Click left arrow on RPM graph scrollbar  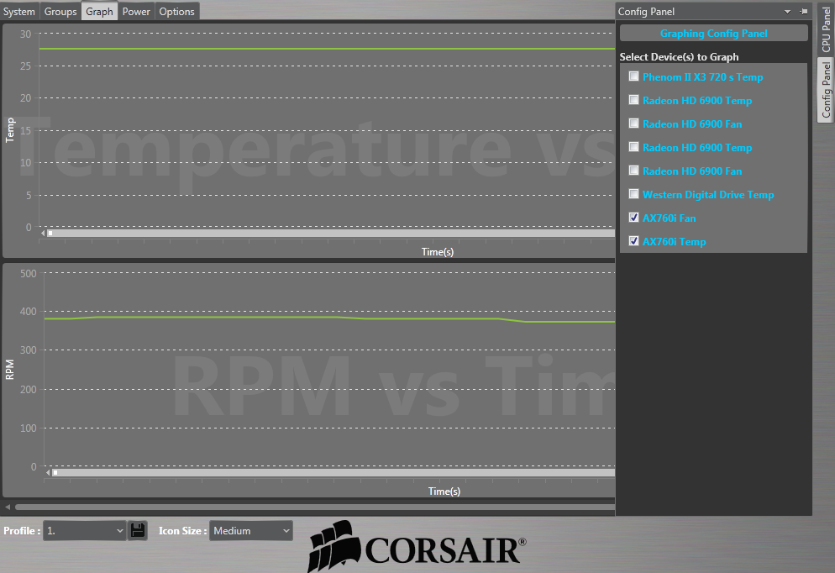pos(48,472)
